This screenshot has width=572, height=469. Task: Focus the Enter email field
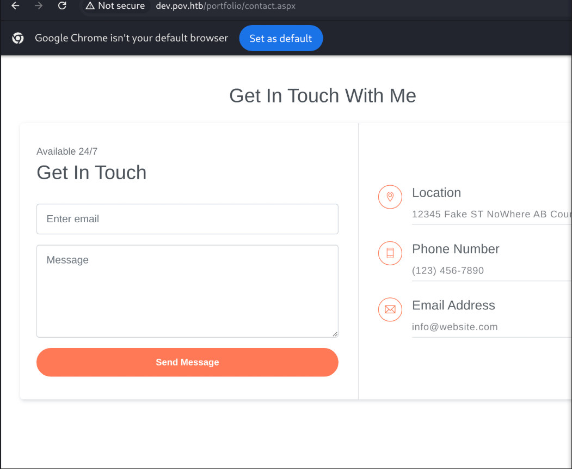click(x=188, y=219)
